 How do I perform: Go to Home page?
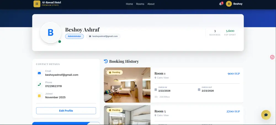(129, 4)
